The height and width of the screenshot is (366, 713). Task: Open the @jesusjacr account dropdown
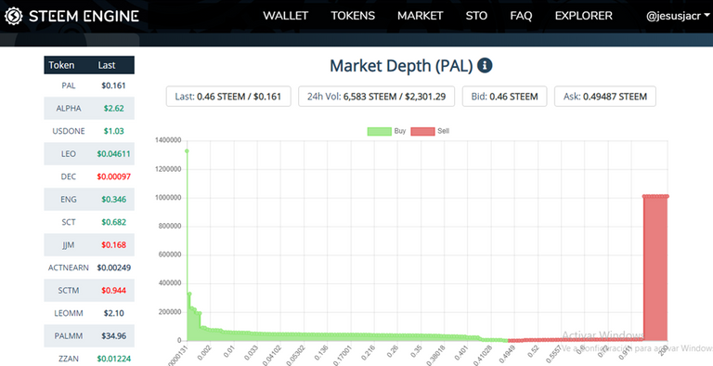click(678, 16)
